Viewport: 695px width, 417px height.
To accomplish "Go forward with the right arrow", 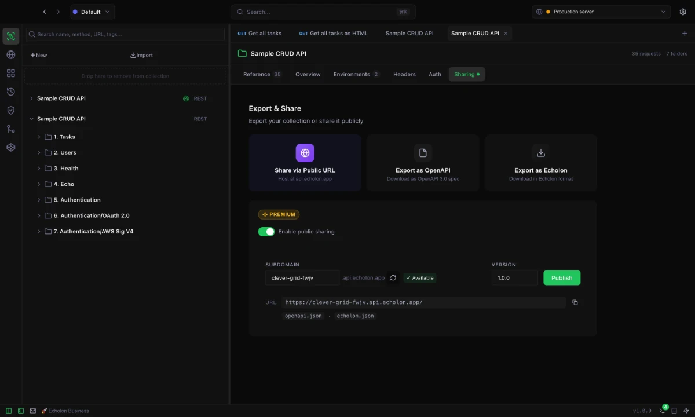I will click(x=58, y=12).
